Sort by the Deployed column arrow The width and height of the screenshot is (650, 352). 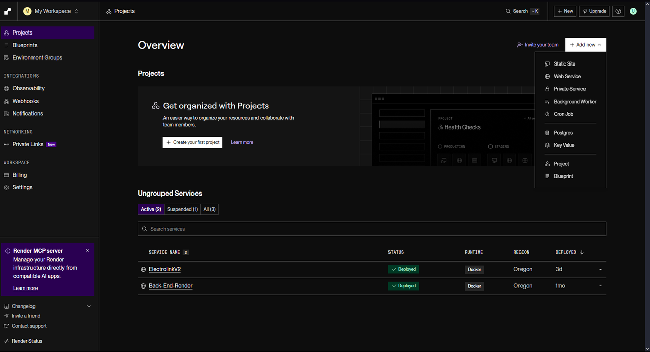(582, 252)
